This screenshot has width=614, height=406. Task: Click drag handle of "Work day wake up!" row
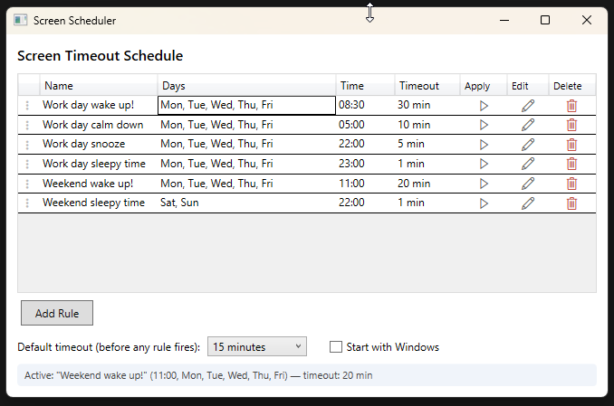27,105
